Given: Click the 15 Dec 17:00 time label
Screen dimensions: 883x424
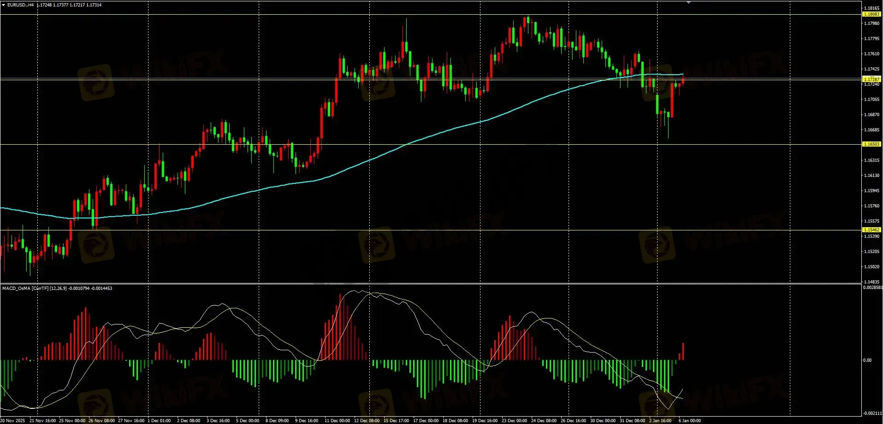Looking at the screenshot, I should coord(397,421).
